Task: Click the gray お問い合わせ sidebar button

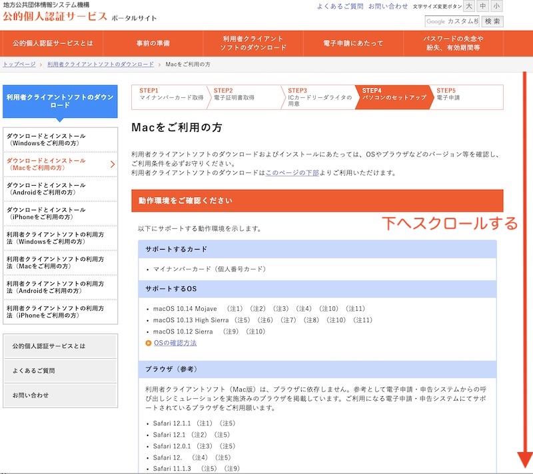Action: 60,395
